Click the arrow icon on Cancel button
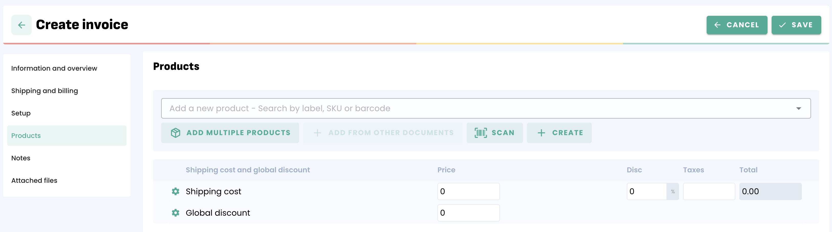 (717, 25)
